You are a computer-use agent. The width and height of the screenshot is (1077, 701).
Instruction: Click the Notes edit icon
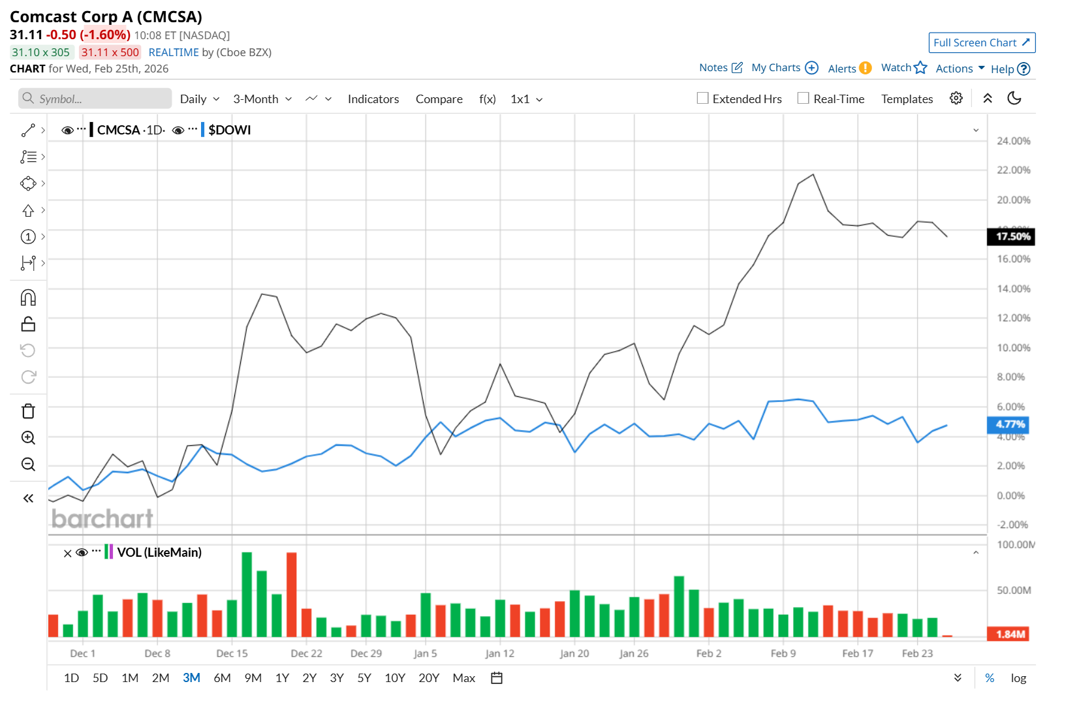coord(738,67)
